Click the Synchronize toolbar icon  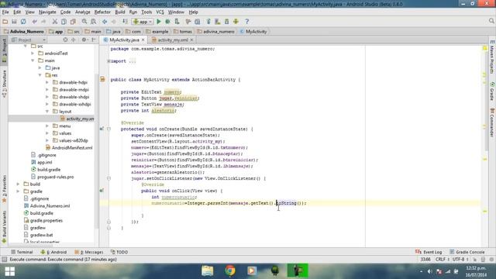click(x=23, y=22)
